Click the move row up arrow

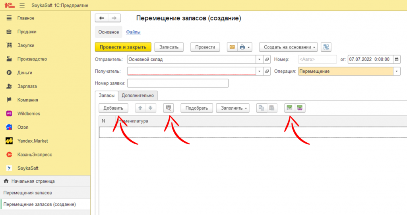(141, 108)
